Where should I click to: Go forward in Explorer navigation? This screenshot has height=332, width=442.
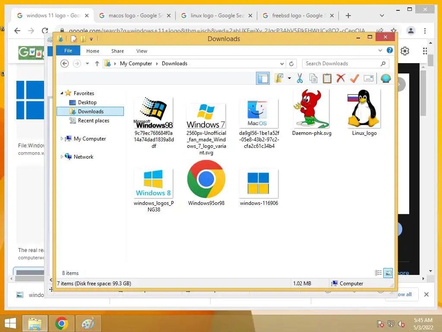(x=77, y=64)
